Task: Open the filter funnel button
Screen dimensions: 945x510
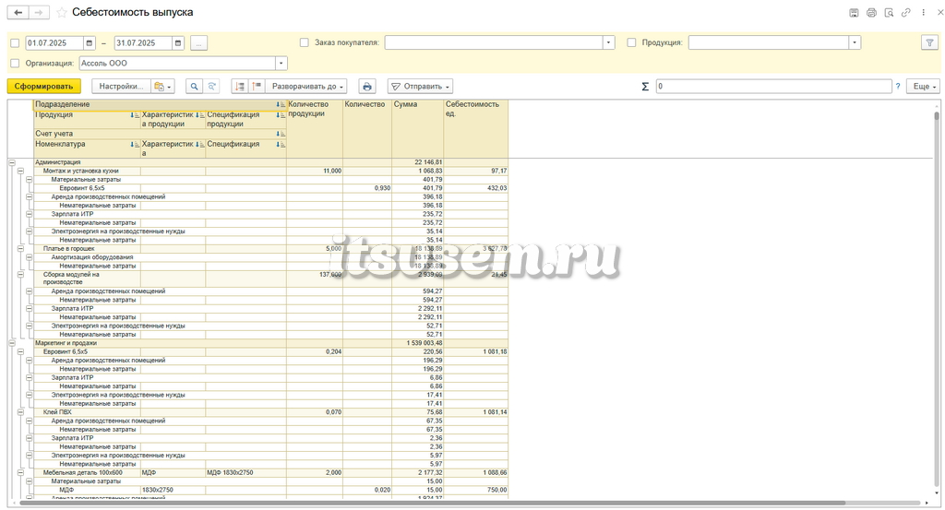Action: (x=930, y=42)
